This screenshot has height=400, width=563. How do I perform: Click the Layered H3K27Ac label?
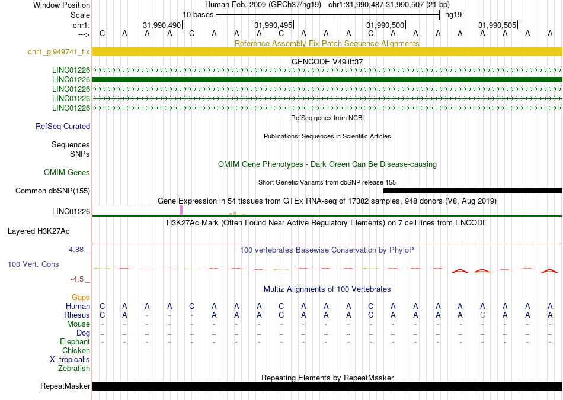[x=39, y=231]
